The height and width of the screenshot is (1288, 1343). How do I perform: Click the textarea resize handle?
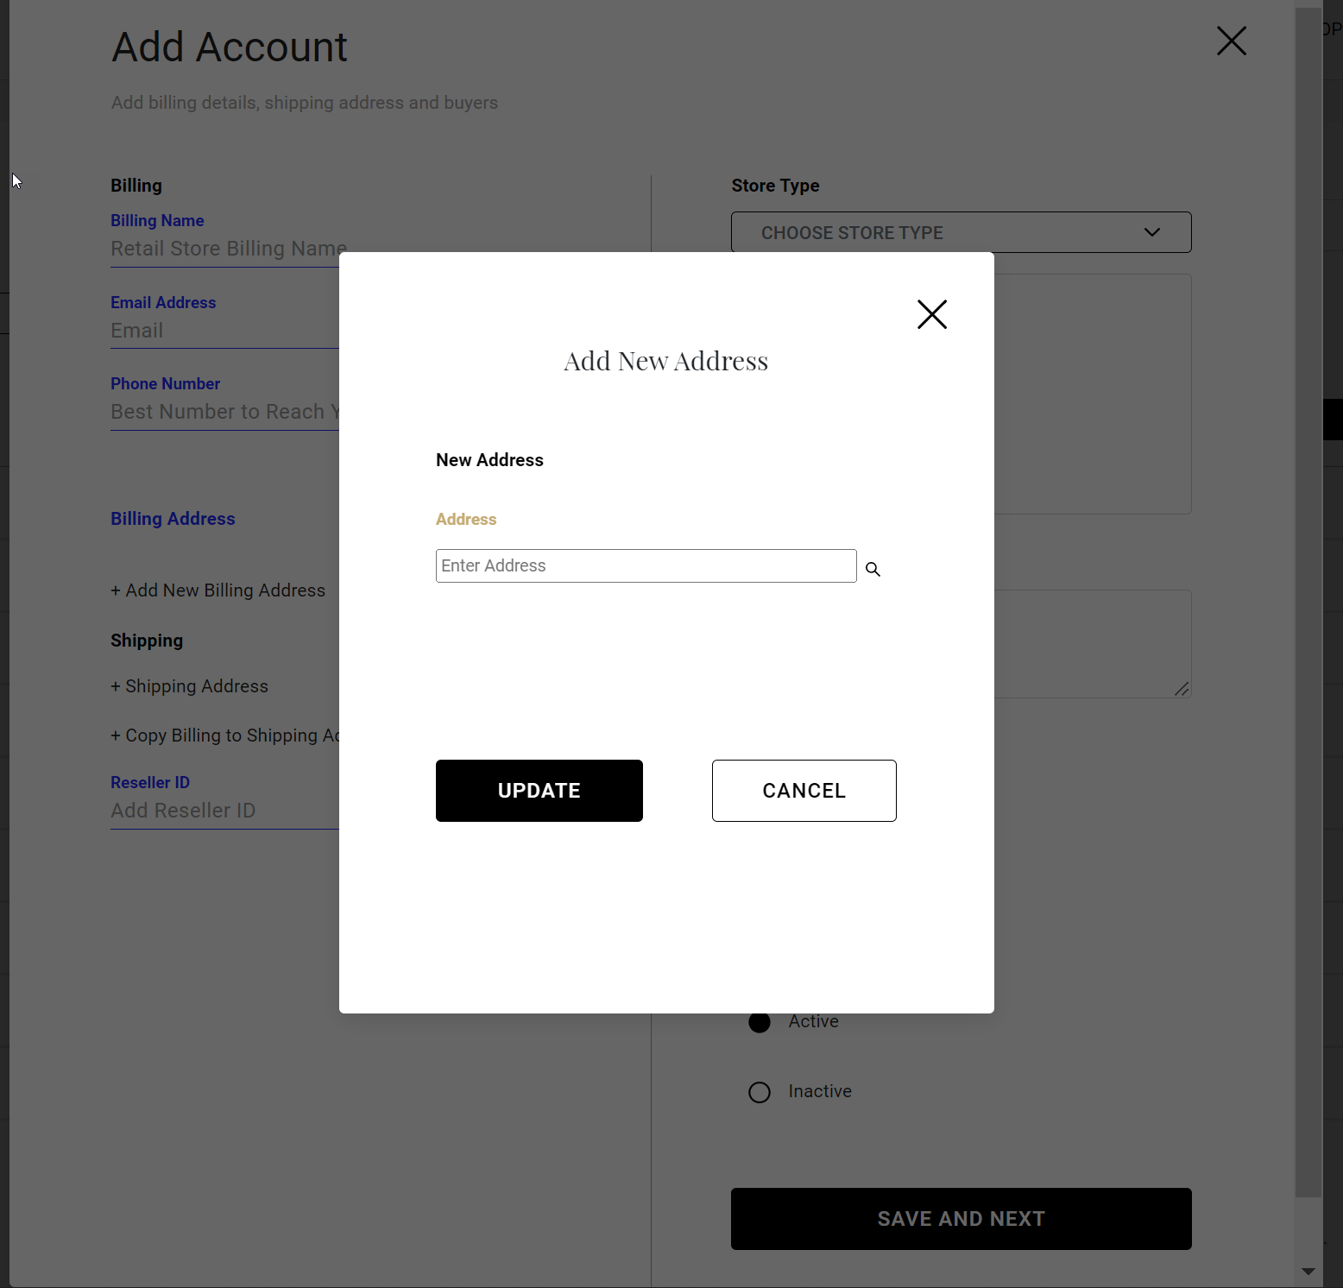click(x=1182, y=689)
